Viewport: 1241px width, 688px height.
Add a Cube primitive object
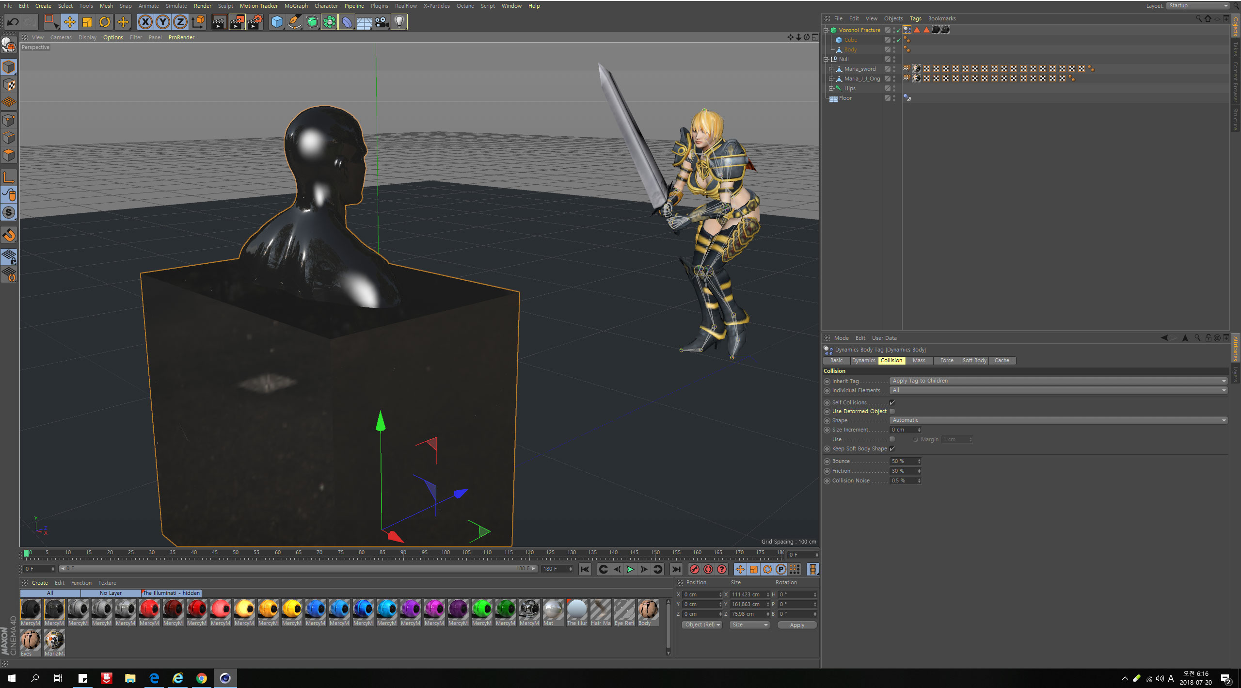pyautogui.click(x=277, y=22)
